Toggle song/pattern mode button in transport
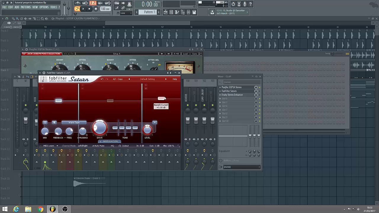Image resolution: width=379 pixels, height=213 pixels. [x=77, y=9]
